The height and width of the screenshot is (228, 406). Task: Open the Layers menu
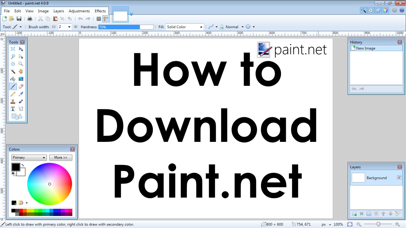(59, 11)
